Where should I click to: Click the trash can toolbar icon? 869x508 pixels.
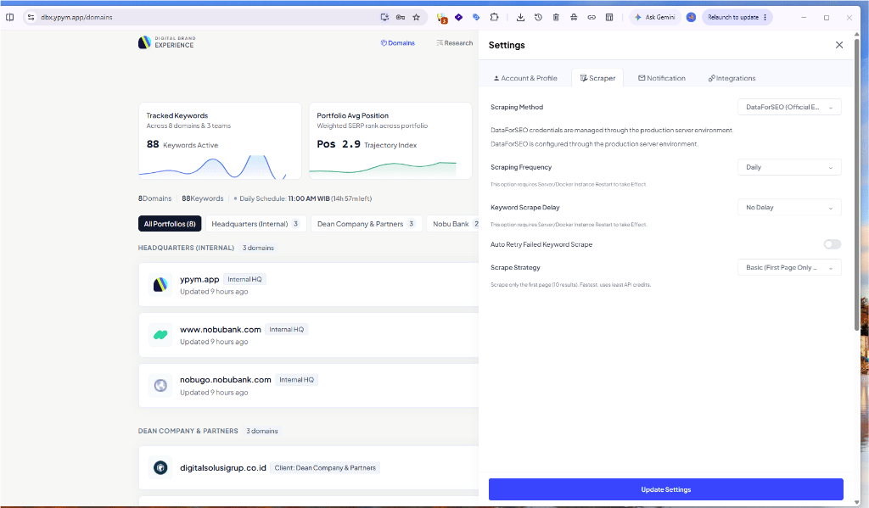coord(556,17)
